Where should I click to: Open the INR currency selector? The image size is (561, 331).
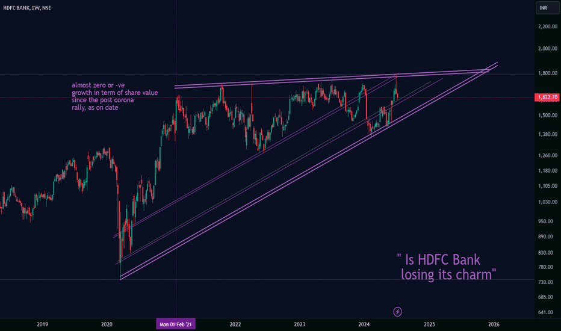pos(547,8)
